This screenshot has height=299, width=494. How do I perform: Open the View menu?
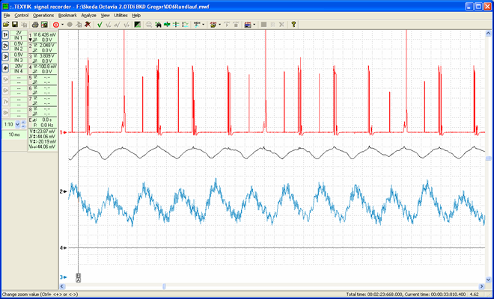[106, 15]
